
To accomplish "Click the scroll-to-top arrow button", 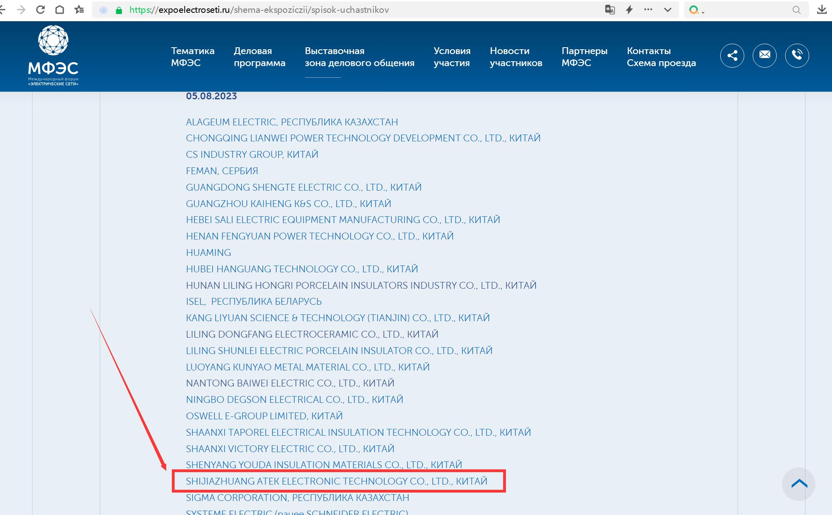I will (x=799, y=484).
